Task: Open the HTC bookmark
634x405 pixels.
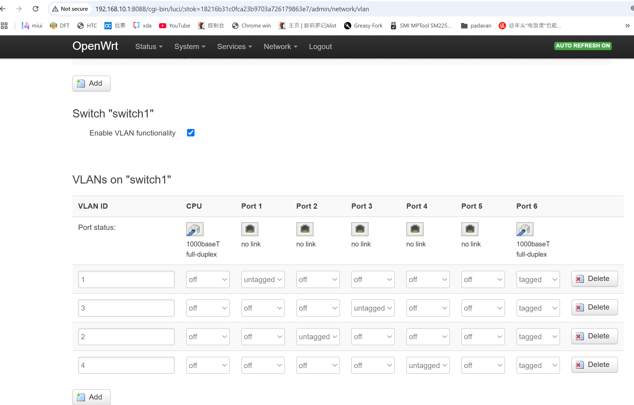Action: tap(87, 25)
